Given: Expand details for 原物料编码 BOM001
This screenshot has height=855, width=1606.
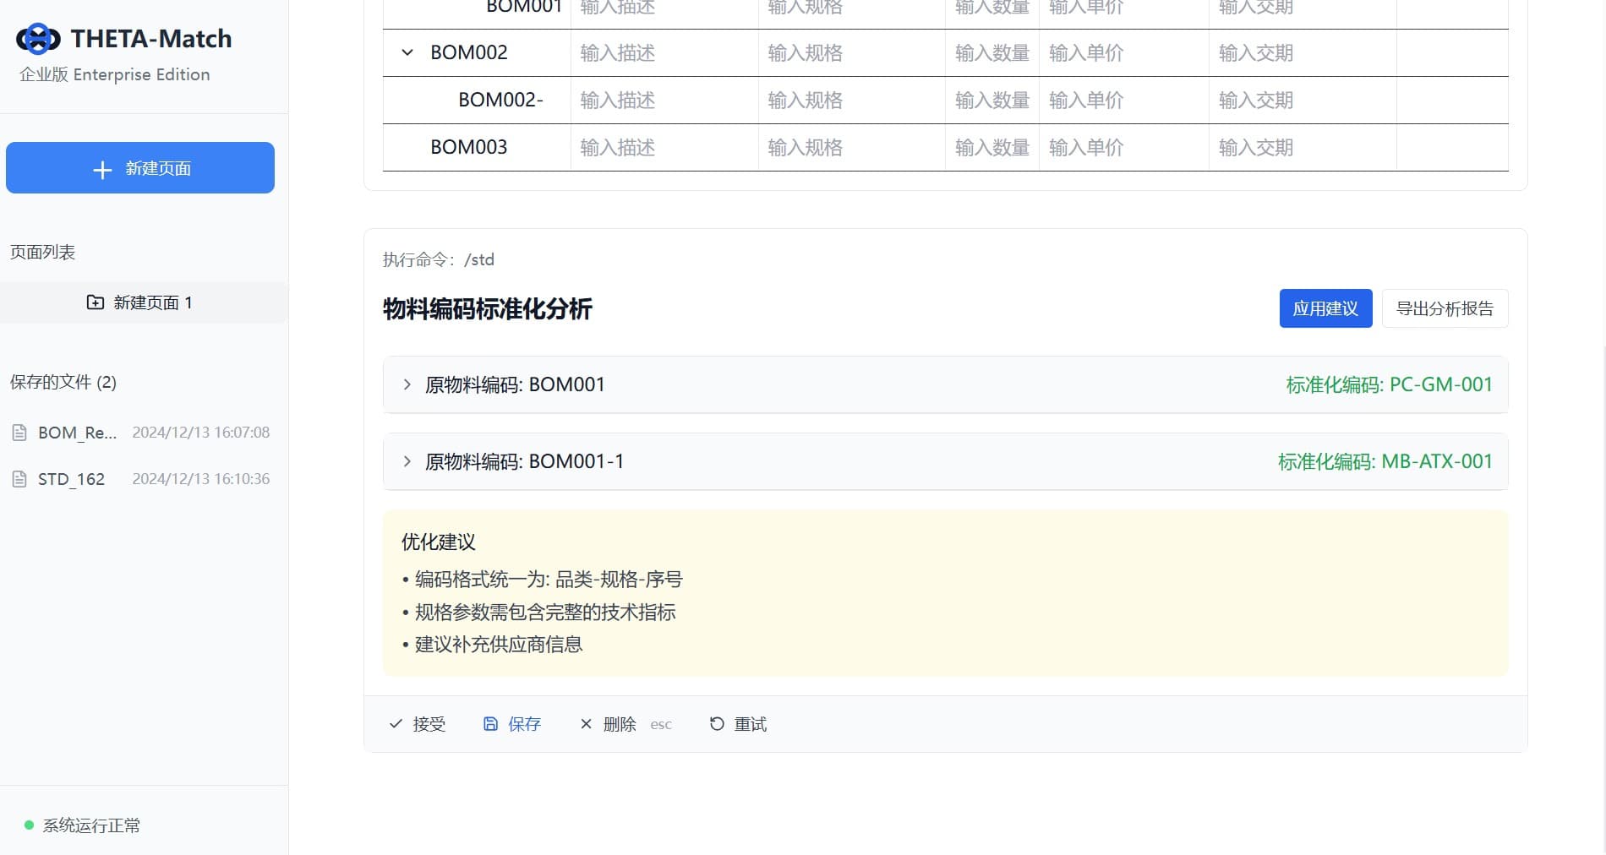Looking at the screenshot, I should (406, 384).
